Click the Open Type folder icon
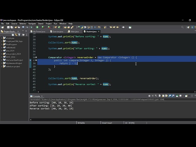Screen dimensions: 196x147 pos(65,27)
